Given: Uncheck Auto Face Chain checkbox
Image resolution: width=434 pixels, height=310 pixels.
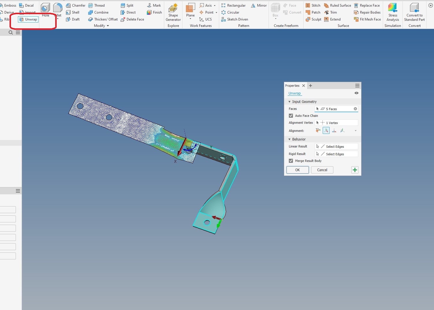Looking at the screenshot, I should click(x=291, y=116).
